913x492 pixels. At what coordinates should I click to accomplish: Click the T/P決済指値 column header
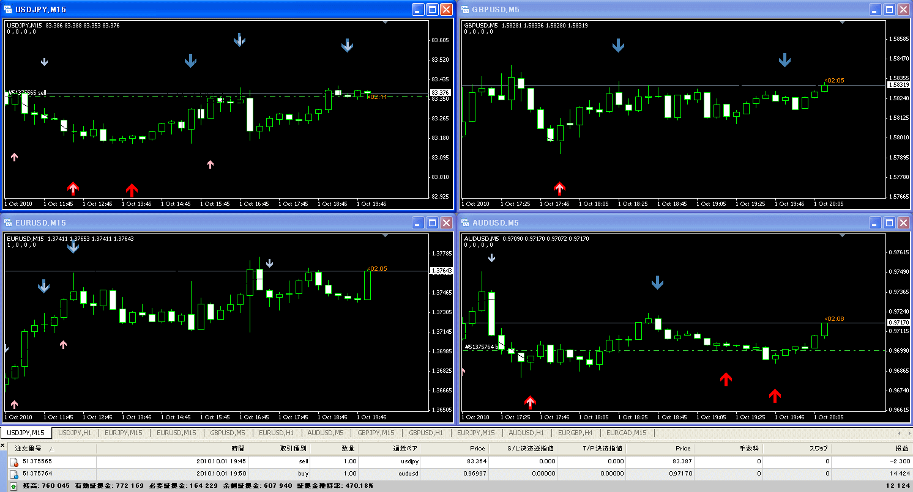[x=592, y=449]
